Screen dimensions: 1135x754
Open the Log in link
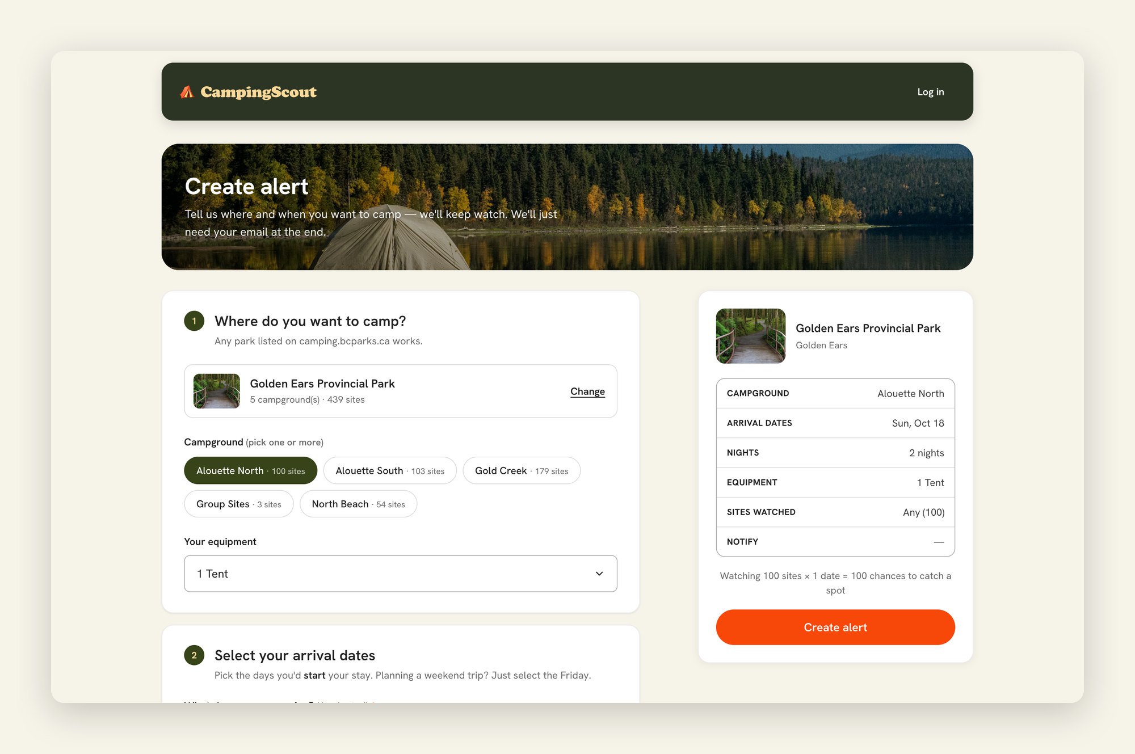(x=931, y=92)
